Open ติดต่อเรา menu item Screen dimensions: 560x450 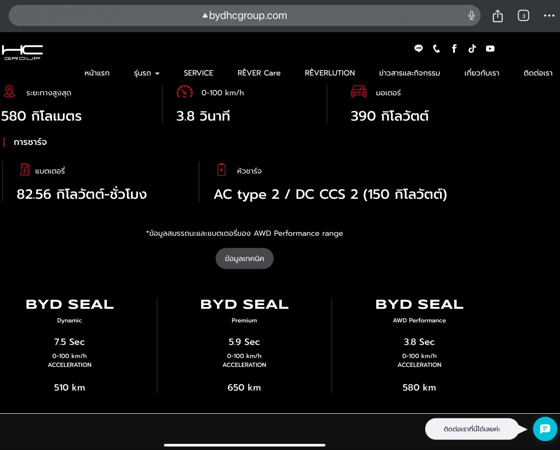click(538, 73)
